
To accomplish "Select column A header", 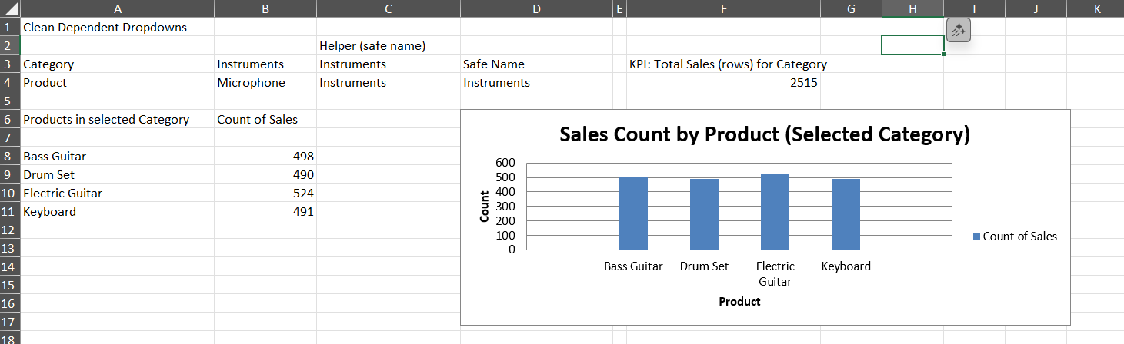I will [x=117, y=8].
